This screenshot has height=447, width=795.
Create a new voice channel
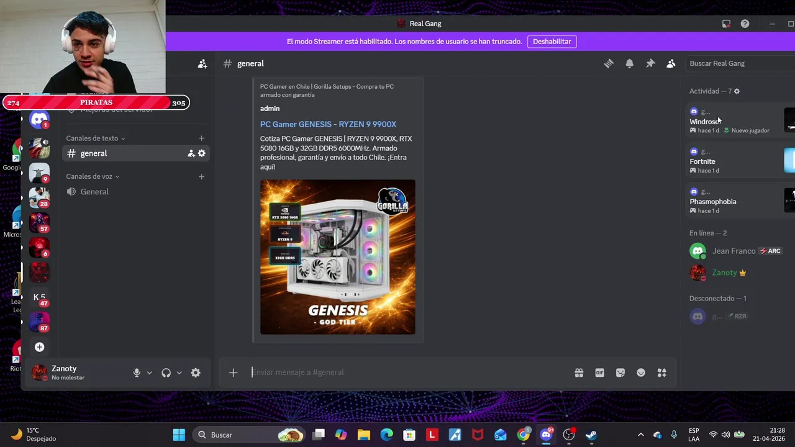tap(201, 177)
